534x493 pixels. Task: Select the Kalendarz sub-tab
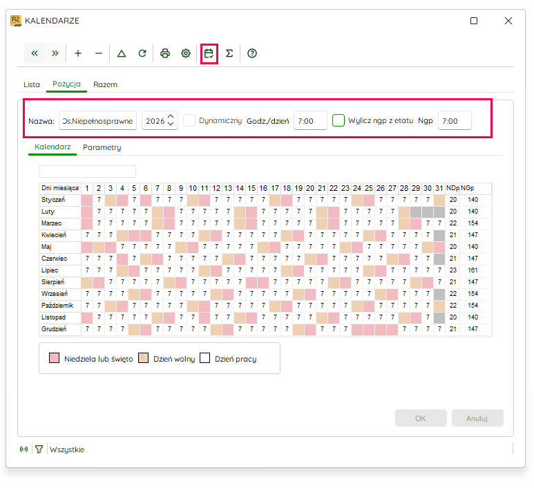[x=53, y=147]
